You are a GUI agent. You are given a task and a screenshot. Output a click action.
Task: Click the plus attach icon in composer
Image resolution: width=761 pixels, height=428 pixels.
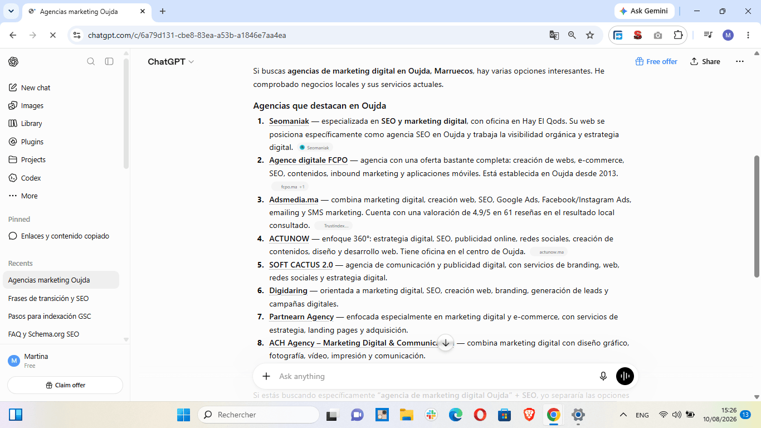(x=266, y=376)
